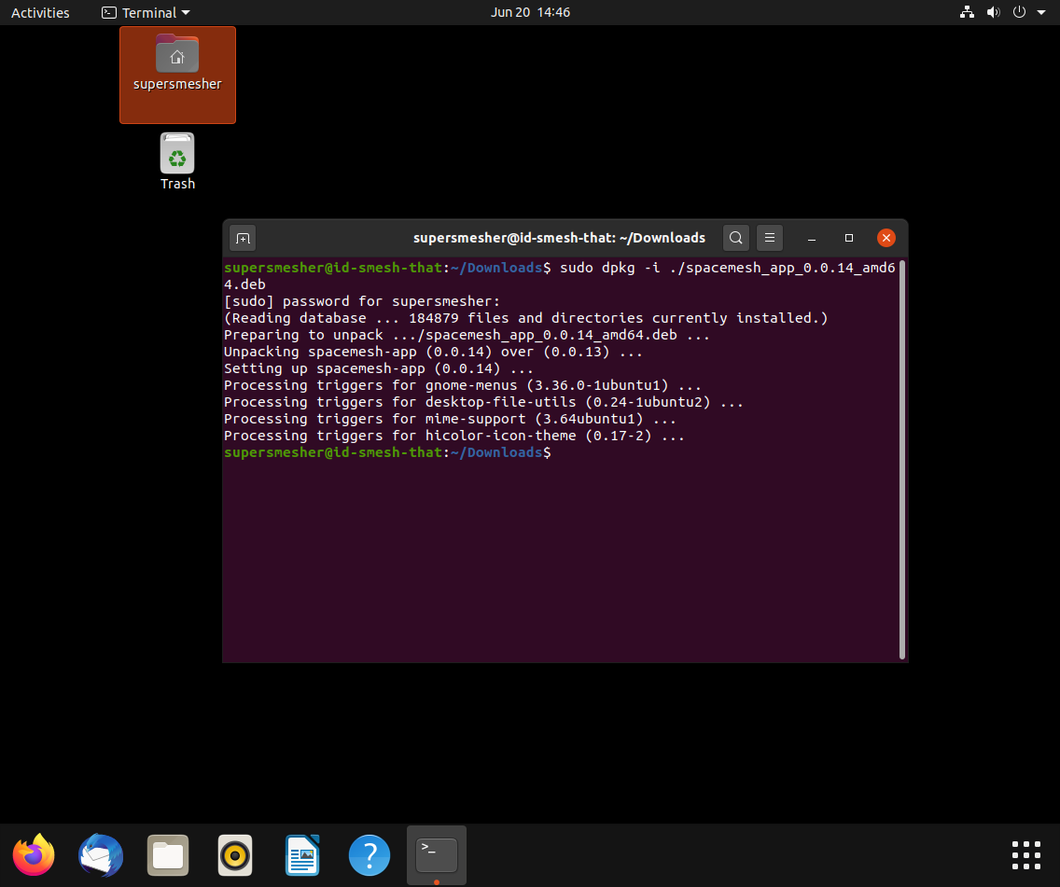Open the Terminal menu in top bar
The height and width of the screenshot is (887, 1060).
(x=145, y=12)
